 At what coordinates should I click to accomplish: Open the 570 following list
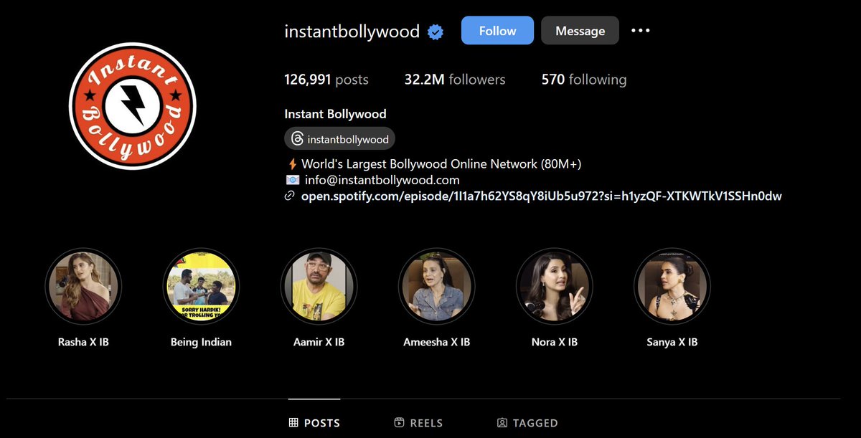[x=584, y=80]
